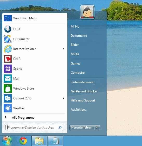Screen dimensions: 142x146
Task: Select the Windows 8 Menu text label
Action: (25, 18)
